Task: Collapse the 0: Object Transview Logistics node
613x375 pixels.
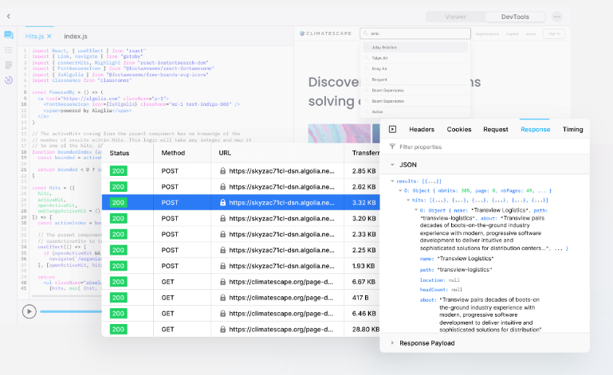Action: [416, 209]
